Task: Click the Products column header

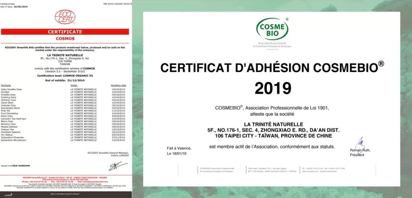Action: point(6,85)
